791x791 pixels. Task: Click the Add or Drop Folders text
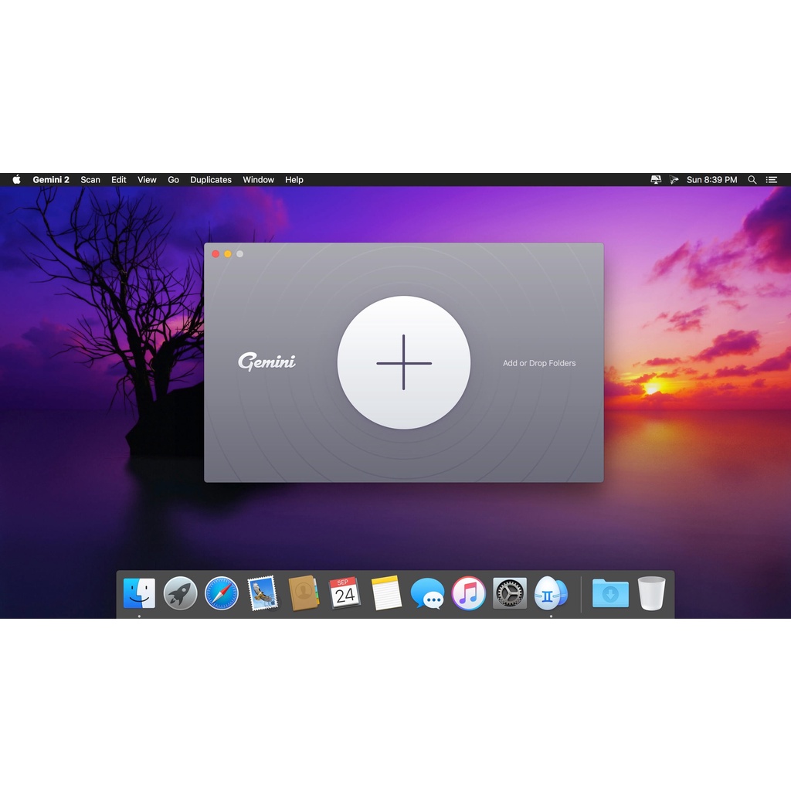[539, 363]
